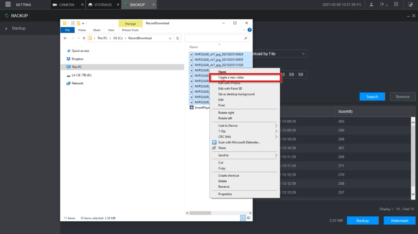Click the quick access properties checkmark icon
This screenshot has height=234, width=418.
tap(72, 23)
